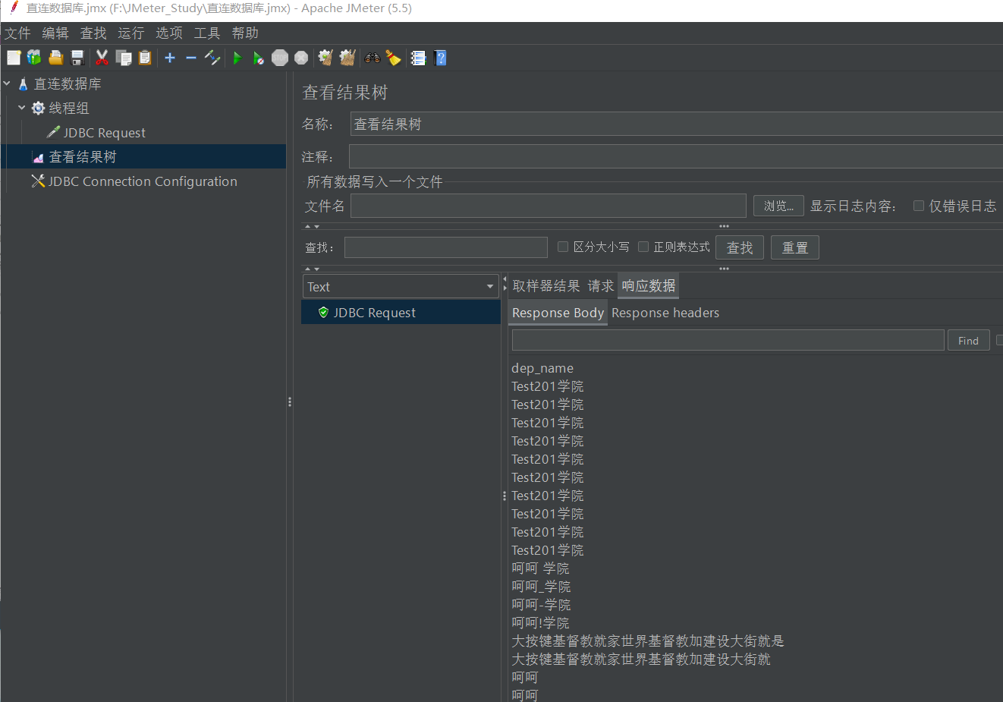This screenshot has height=702, width=1003.
Task: Click the Find button in response panel
Action: (969, 341)
